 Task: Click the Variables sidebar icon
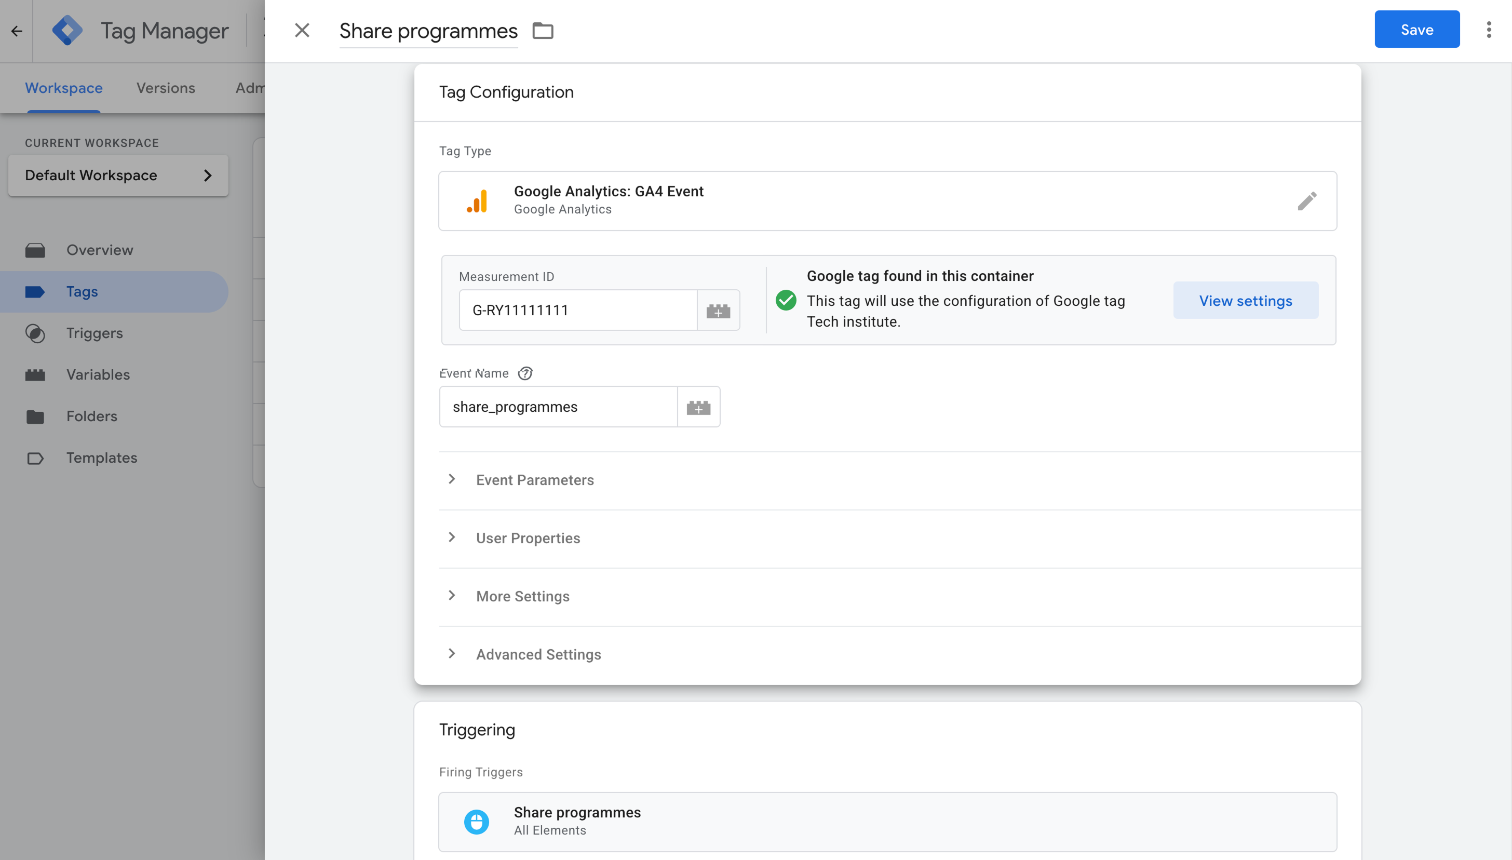(35, 375)
